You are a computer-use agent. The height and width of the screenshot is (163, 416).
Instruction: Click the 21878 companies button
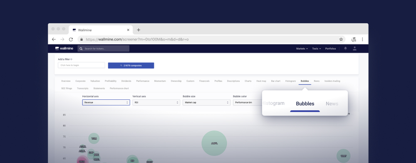pos(131,65)
